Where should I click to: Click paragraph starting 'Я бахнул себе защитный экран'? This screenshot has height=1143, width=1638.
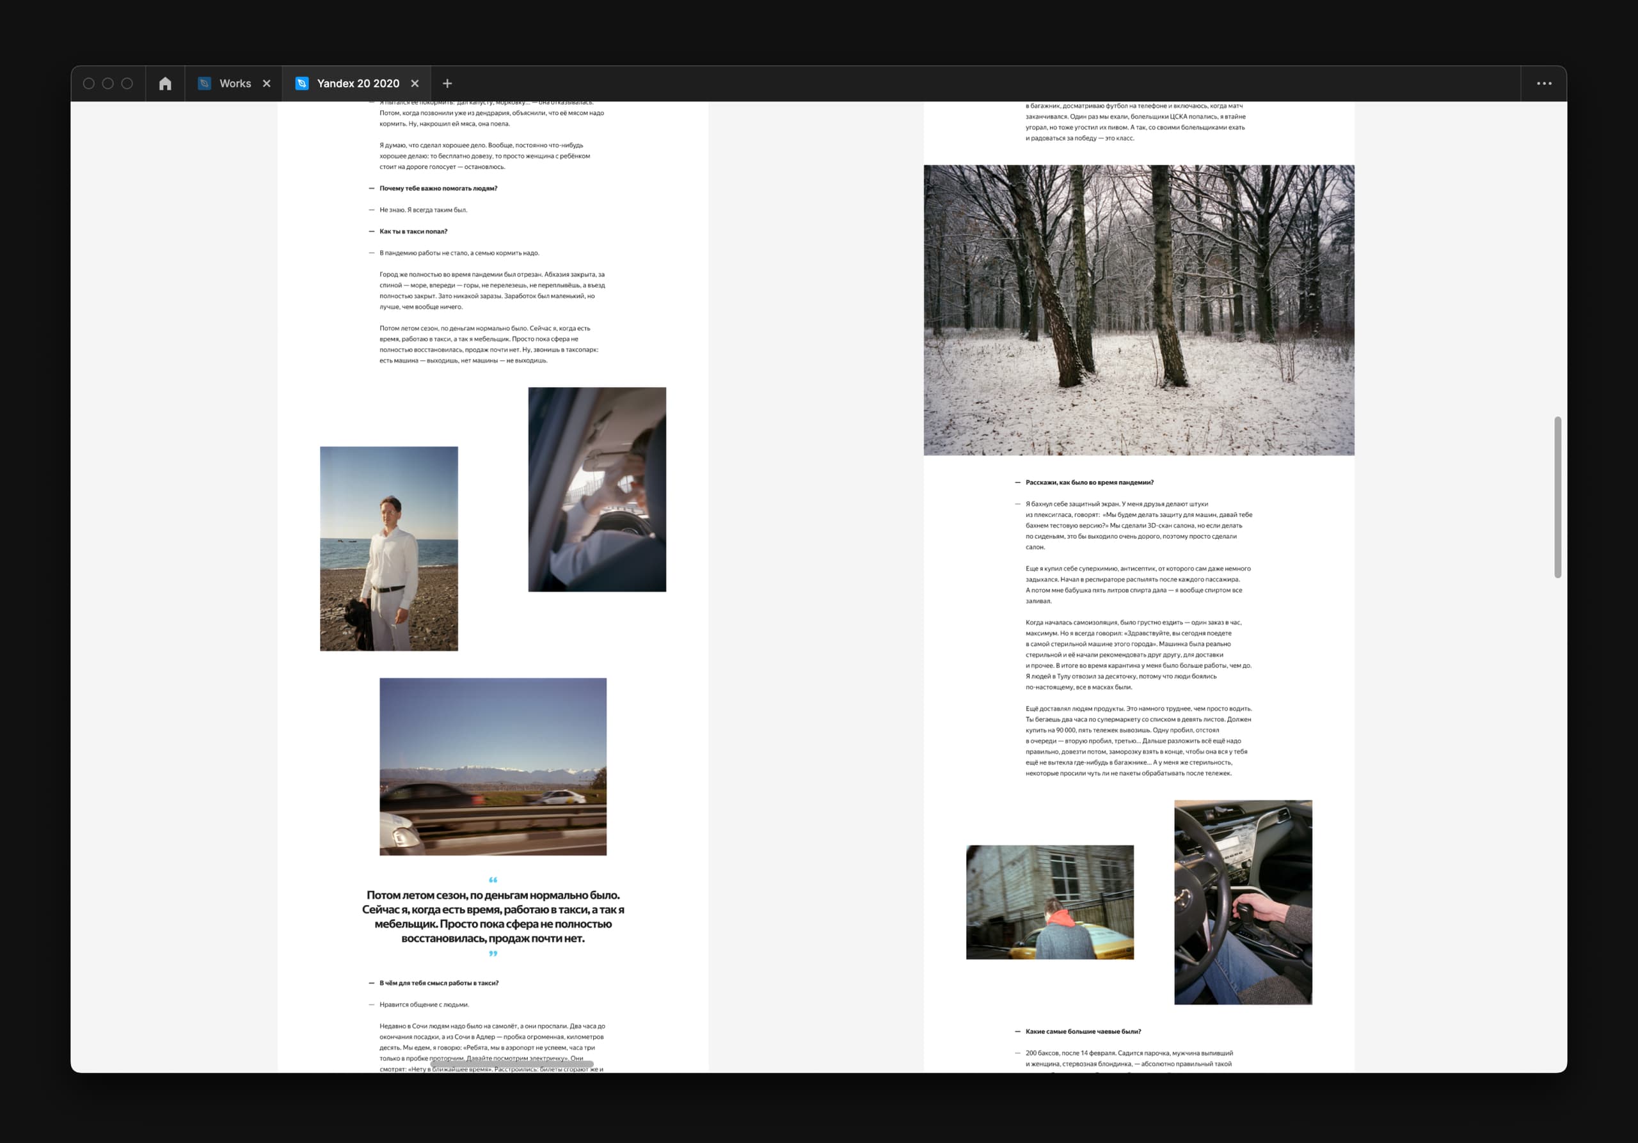pos(1139,526)
